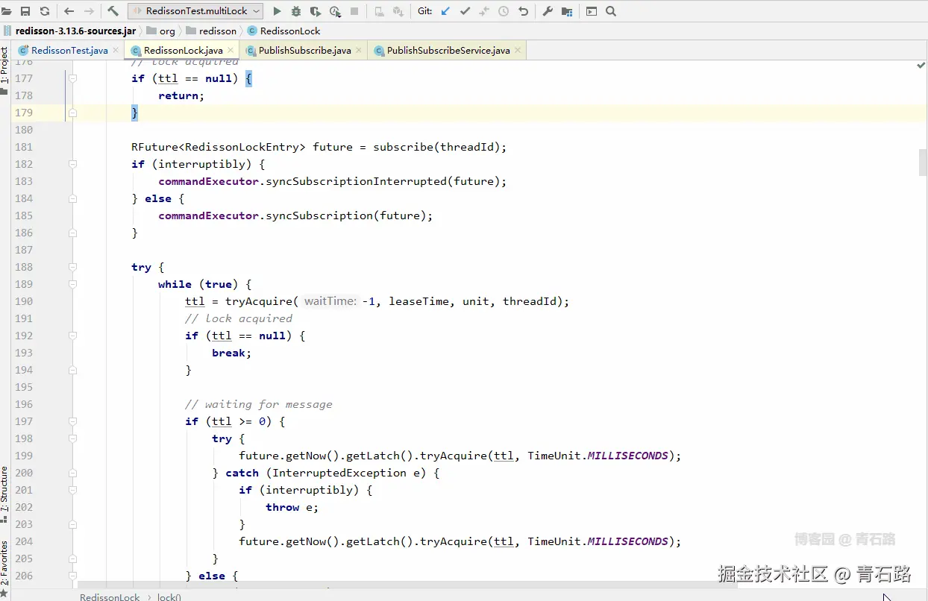Image resolution: width=928 pixels, height=601 pixels.
Task: Start debugging with the bug icon
Action: 296,11
